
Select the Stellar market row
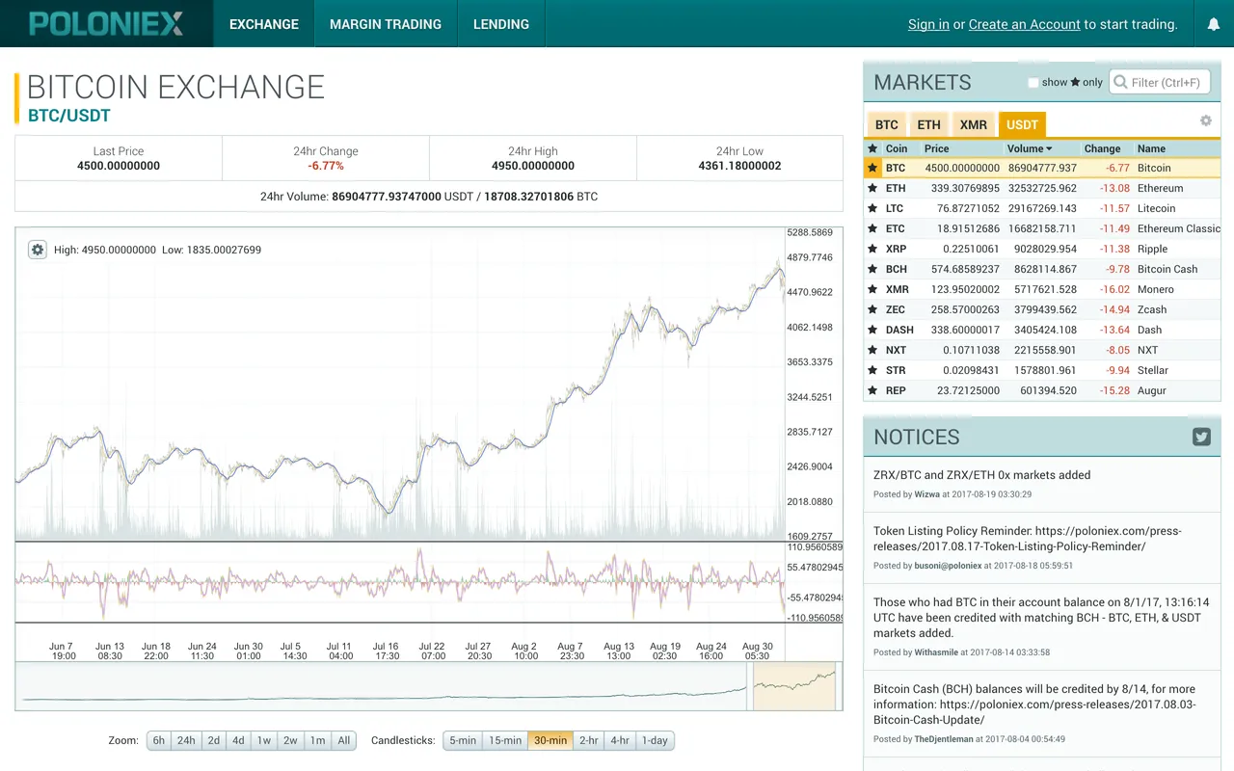click(x=1042, y=370)
